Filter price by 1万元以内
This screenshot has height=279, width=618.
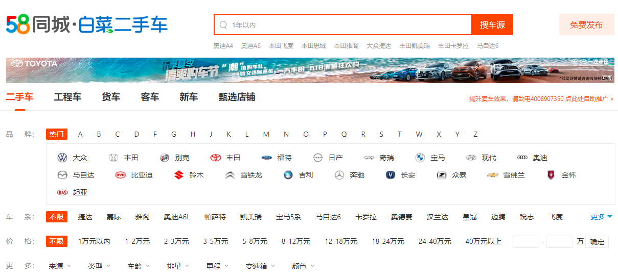(94, 241)
